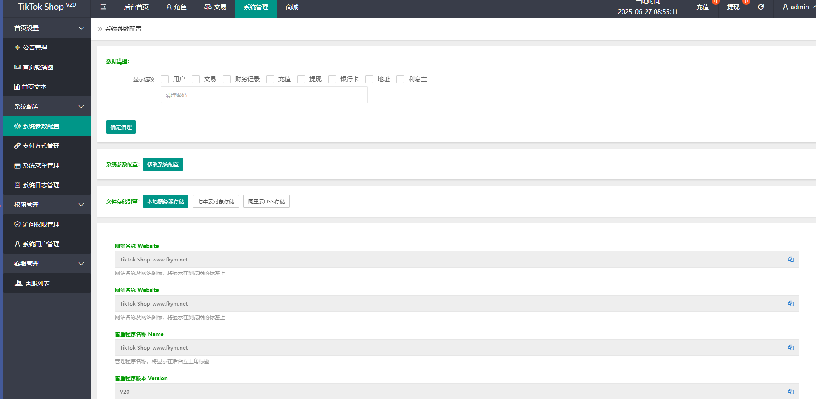Screen dimensions: 816x399
Task: Click copy icon for Version field
Action: point(791,392)
